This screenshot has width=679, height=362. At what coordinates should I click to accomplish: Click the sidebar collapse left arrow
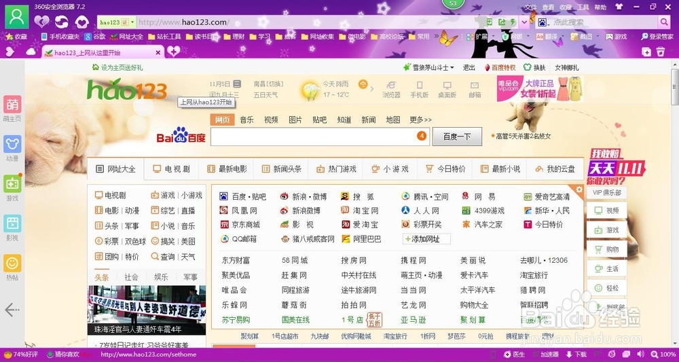(12, 309)
